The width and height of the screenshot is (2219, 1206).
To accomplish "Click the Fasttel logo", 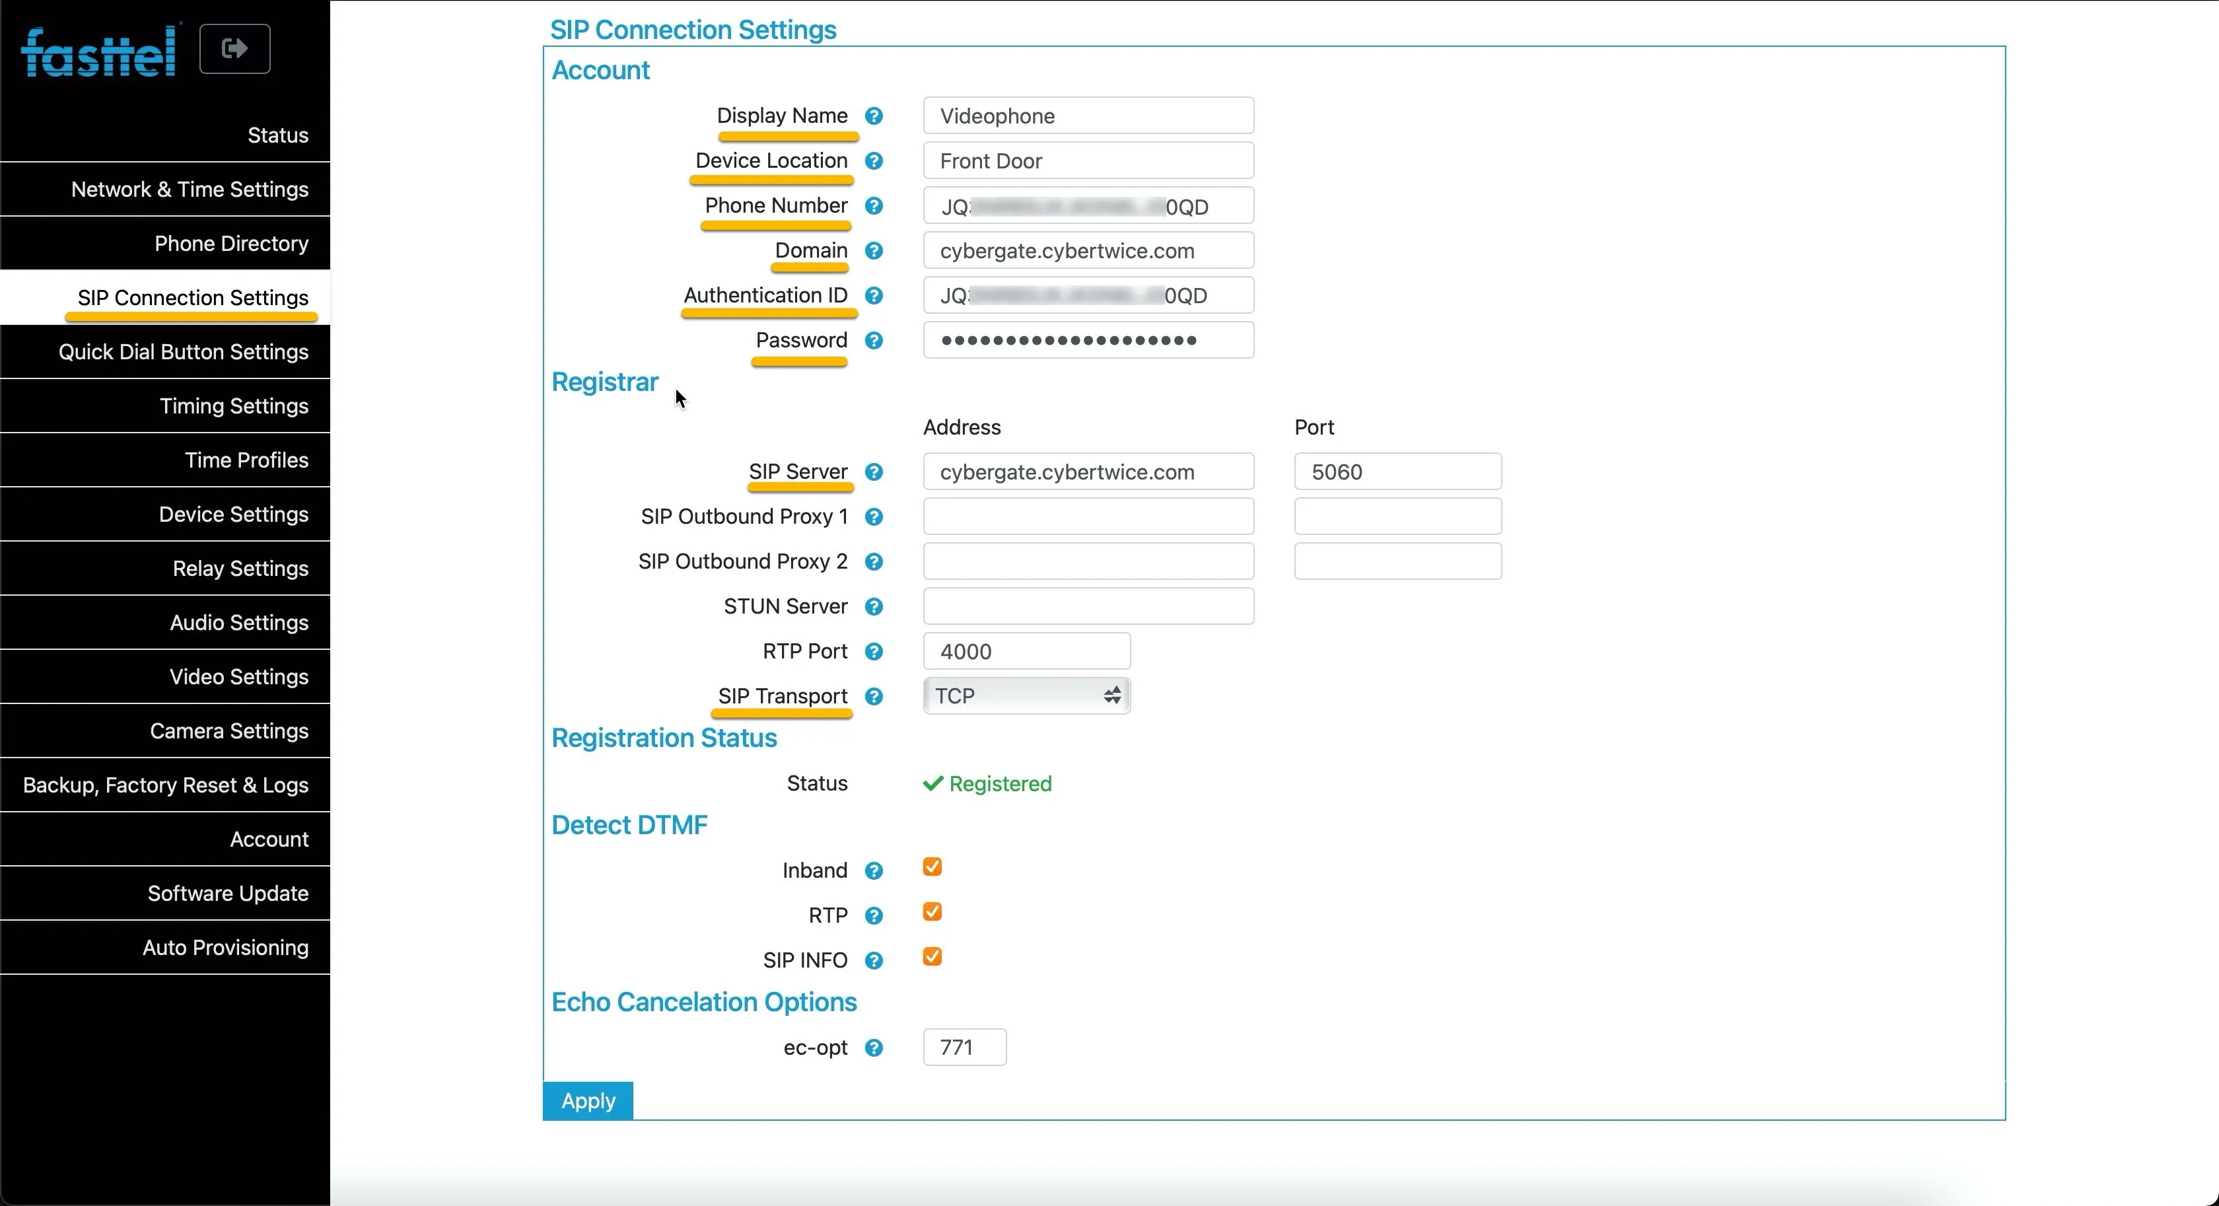I will click(x=100, y=52).
